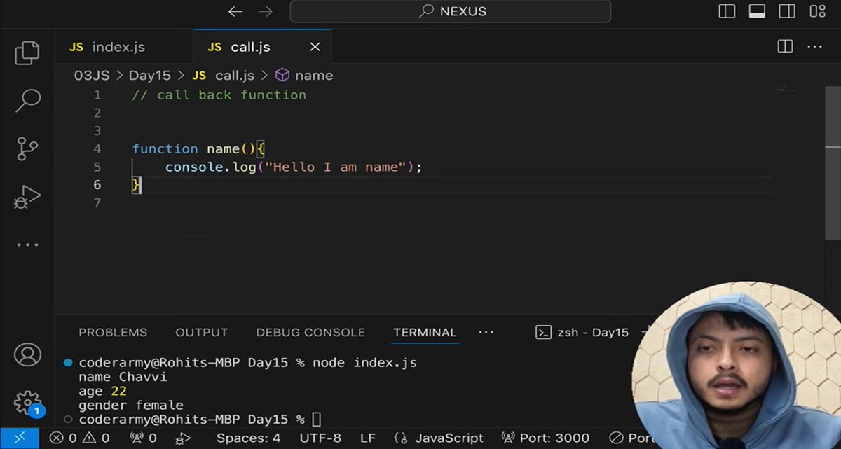The height and width of the screenshot is (449, 841).
Task: Click line number 7 in the gutter
Action: (x=97, y=202)
